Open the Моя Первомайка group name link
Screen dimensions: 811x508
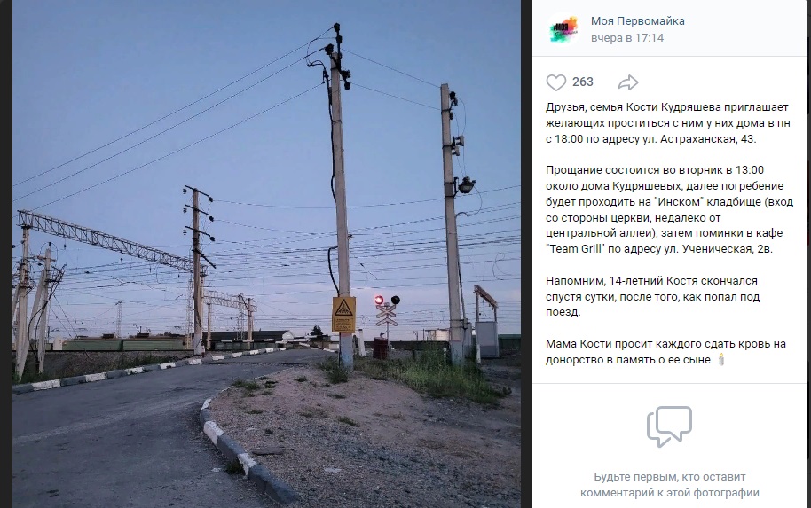pos(638,21)
